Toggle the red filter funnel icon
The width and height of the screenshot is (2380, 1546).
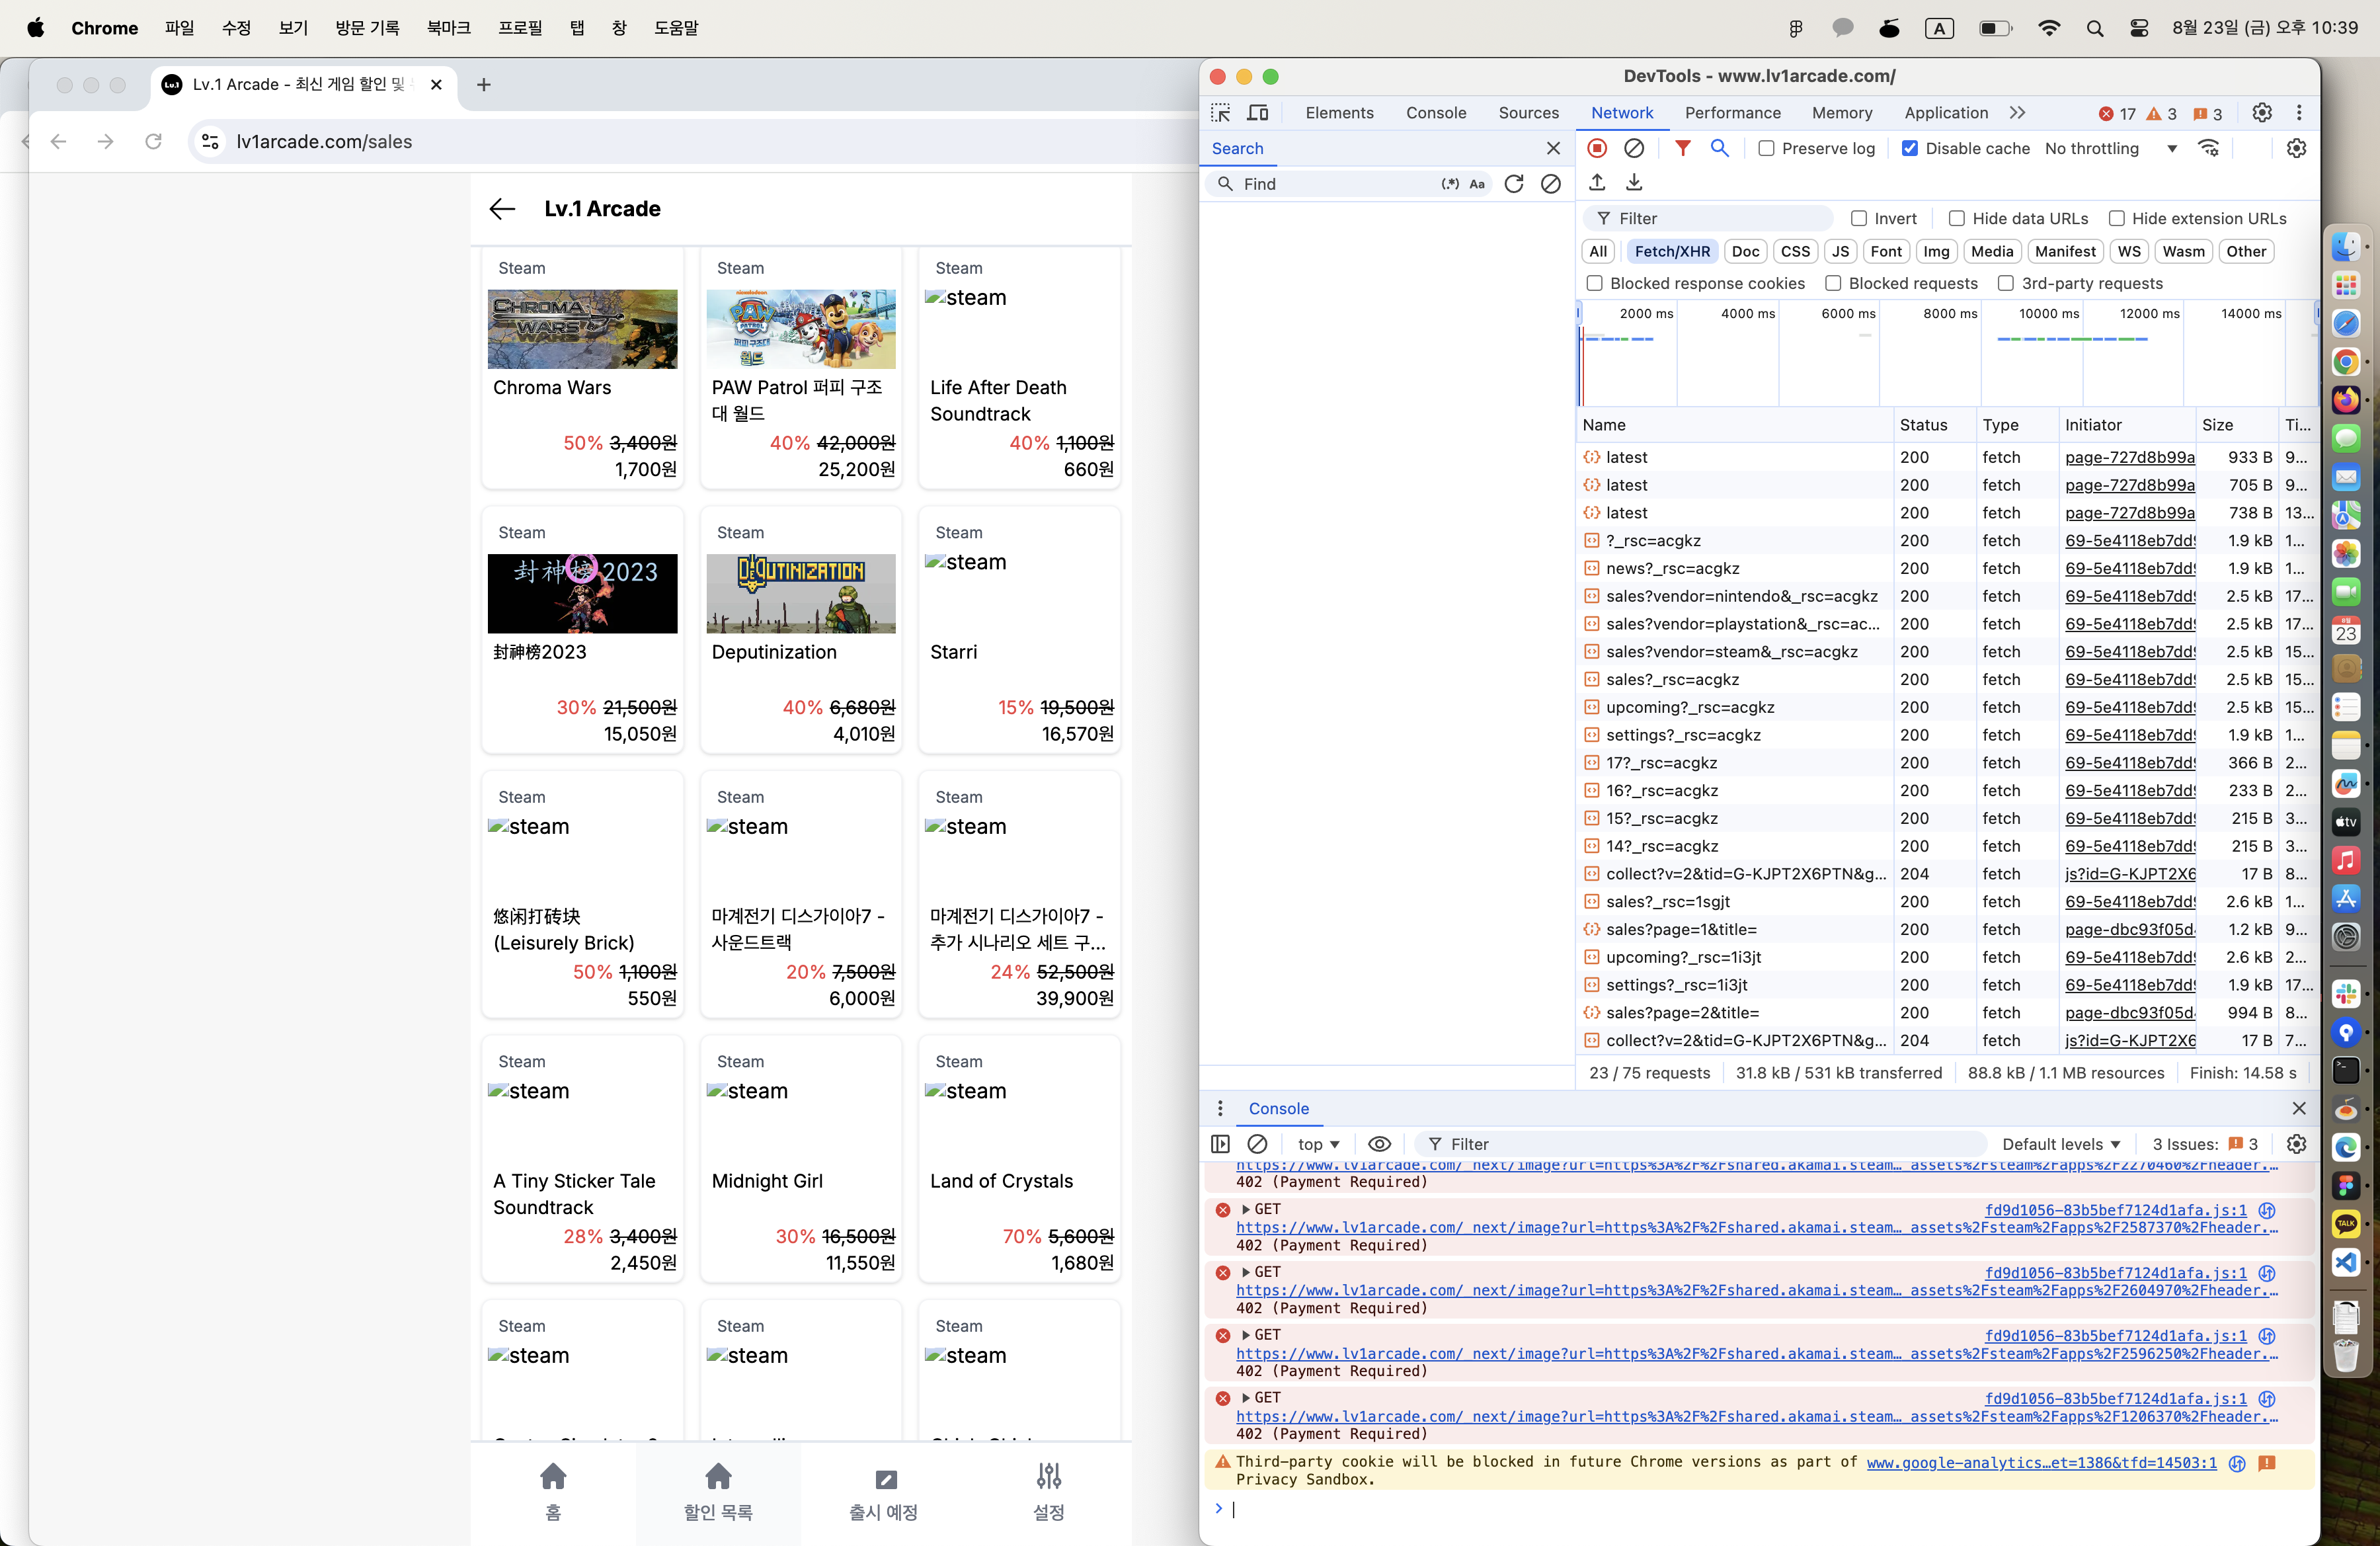point(1683,148)
